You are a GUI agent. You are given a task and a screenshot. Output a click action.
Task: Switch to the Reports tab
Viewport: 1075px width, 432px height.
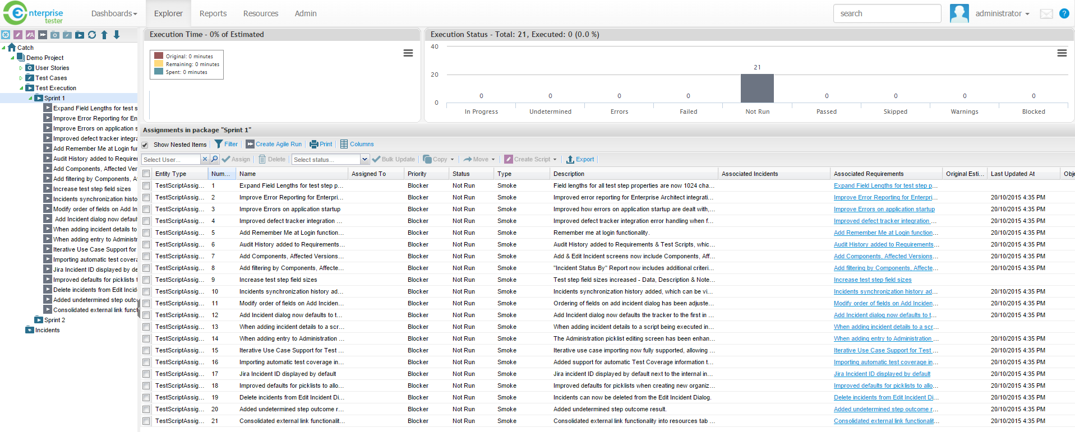(213, 13)
